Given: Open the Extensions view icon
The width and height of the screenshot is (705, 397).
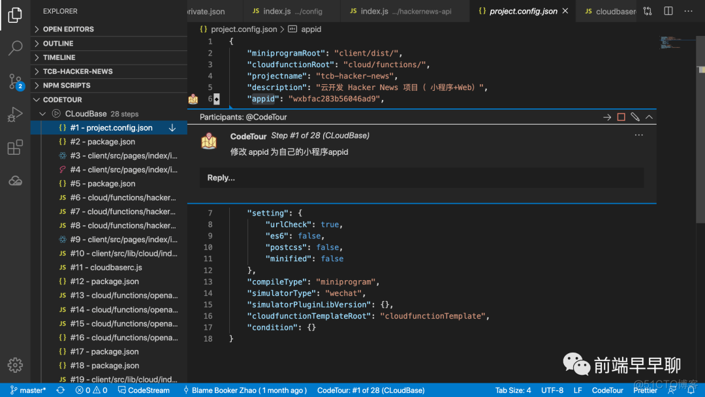Looking at the screenshot, I should 15,147.
